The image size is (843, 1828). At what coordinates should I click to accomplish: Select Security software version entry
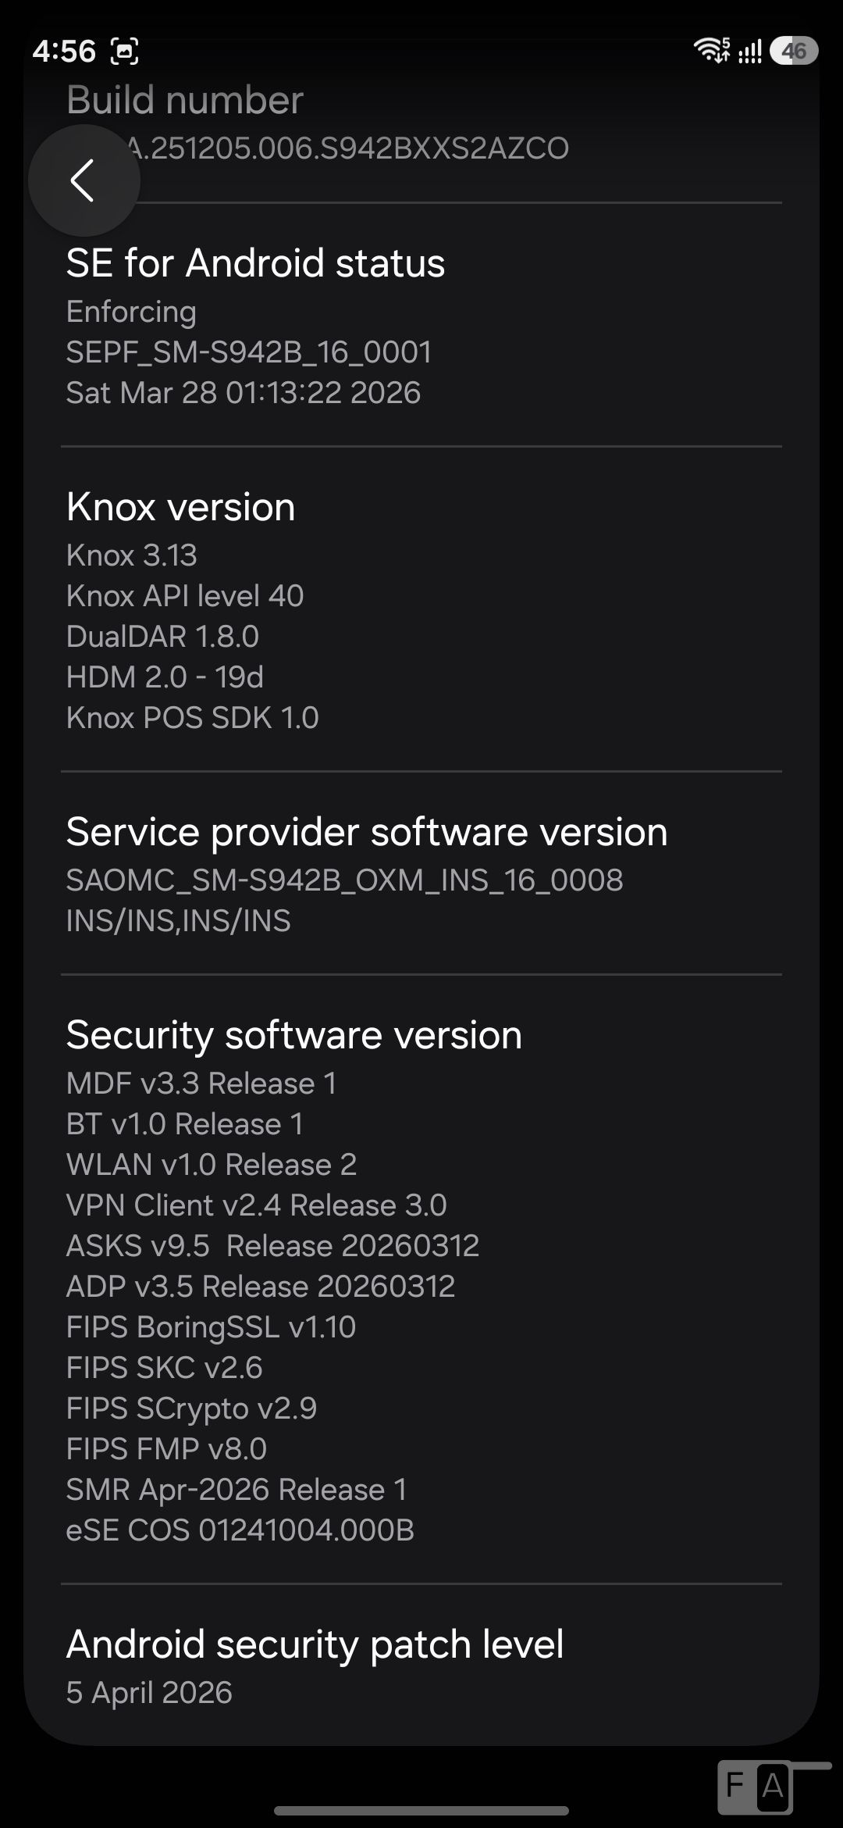point(421,1280)
